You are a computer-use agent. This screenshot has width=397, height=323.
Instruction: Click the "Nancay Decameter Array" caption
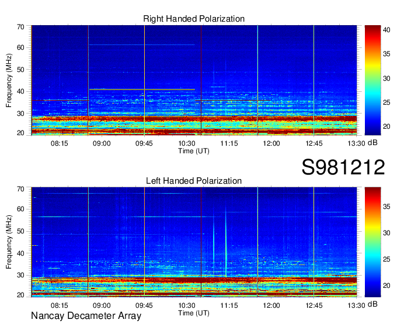(86, 316)
